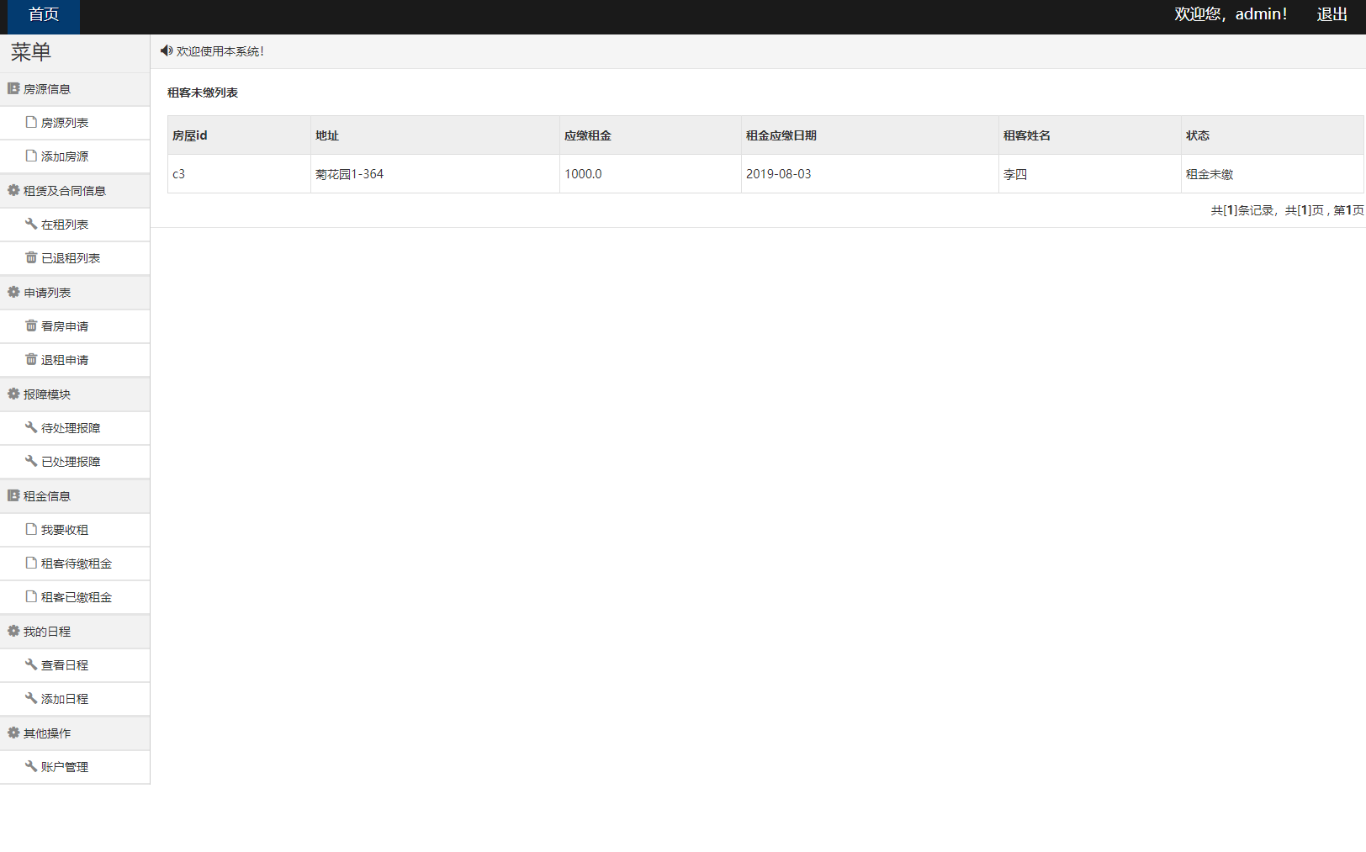Image resolution: width=1366 pixels, height=852 pixels.
Task: Click the trash icon next to 退租申请
Action: 31,359
